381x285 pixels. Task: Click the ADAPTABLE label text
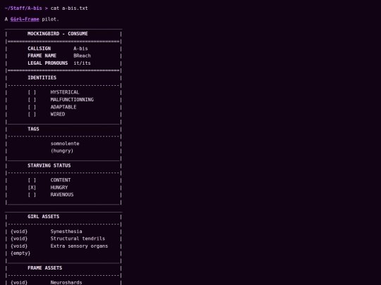click(64, 107)
